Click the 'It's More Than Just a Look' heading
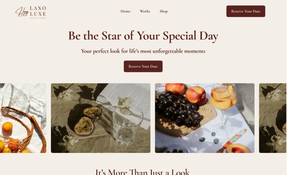The width and height of the screenshot is (287, 175). (x=142, y=172)
